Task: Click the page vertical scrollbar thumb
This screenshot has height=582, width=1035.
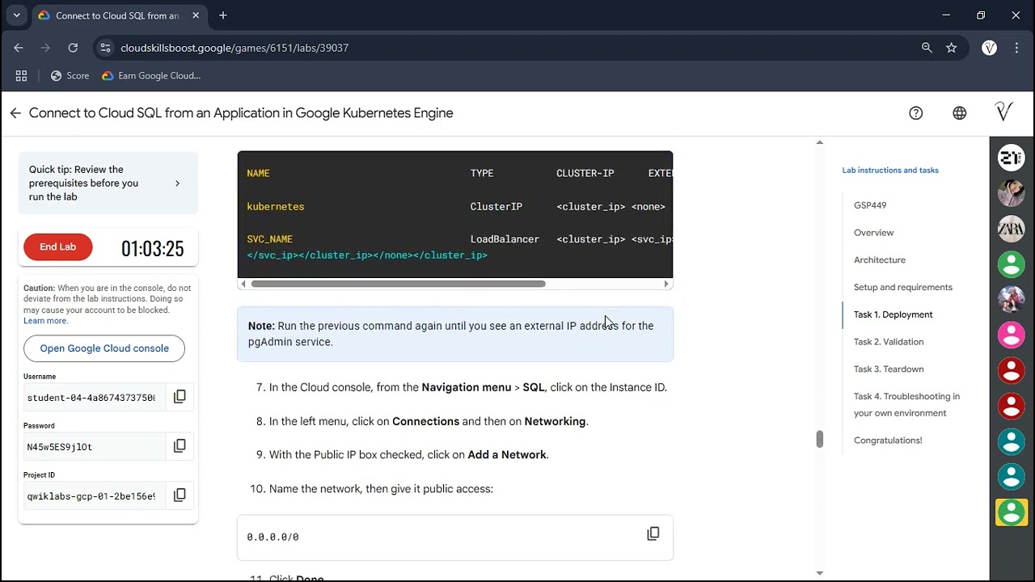Action: coord(819,439)
